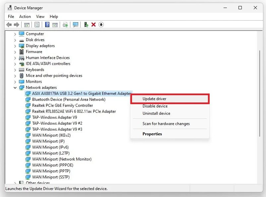This screenshot has height=197, width=266.
Task: Click the Show/Hide Action Pane toolbar icon
Action: point(55,25)
